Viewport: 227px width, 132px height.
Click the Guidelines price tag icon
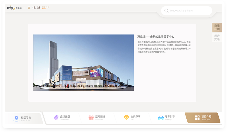coord(56,118)
